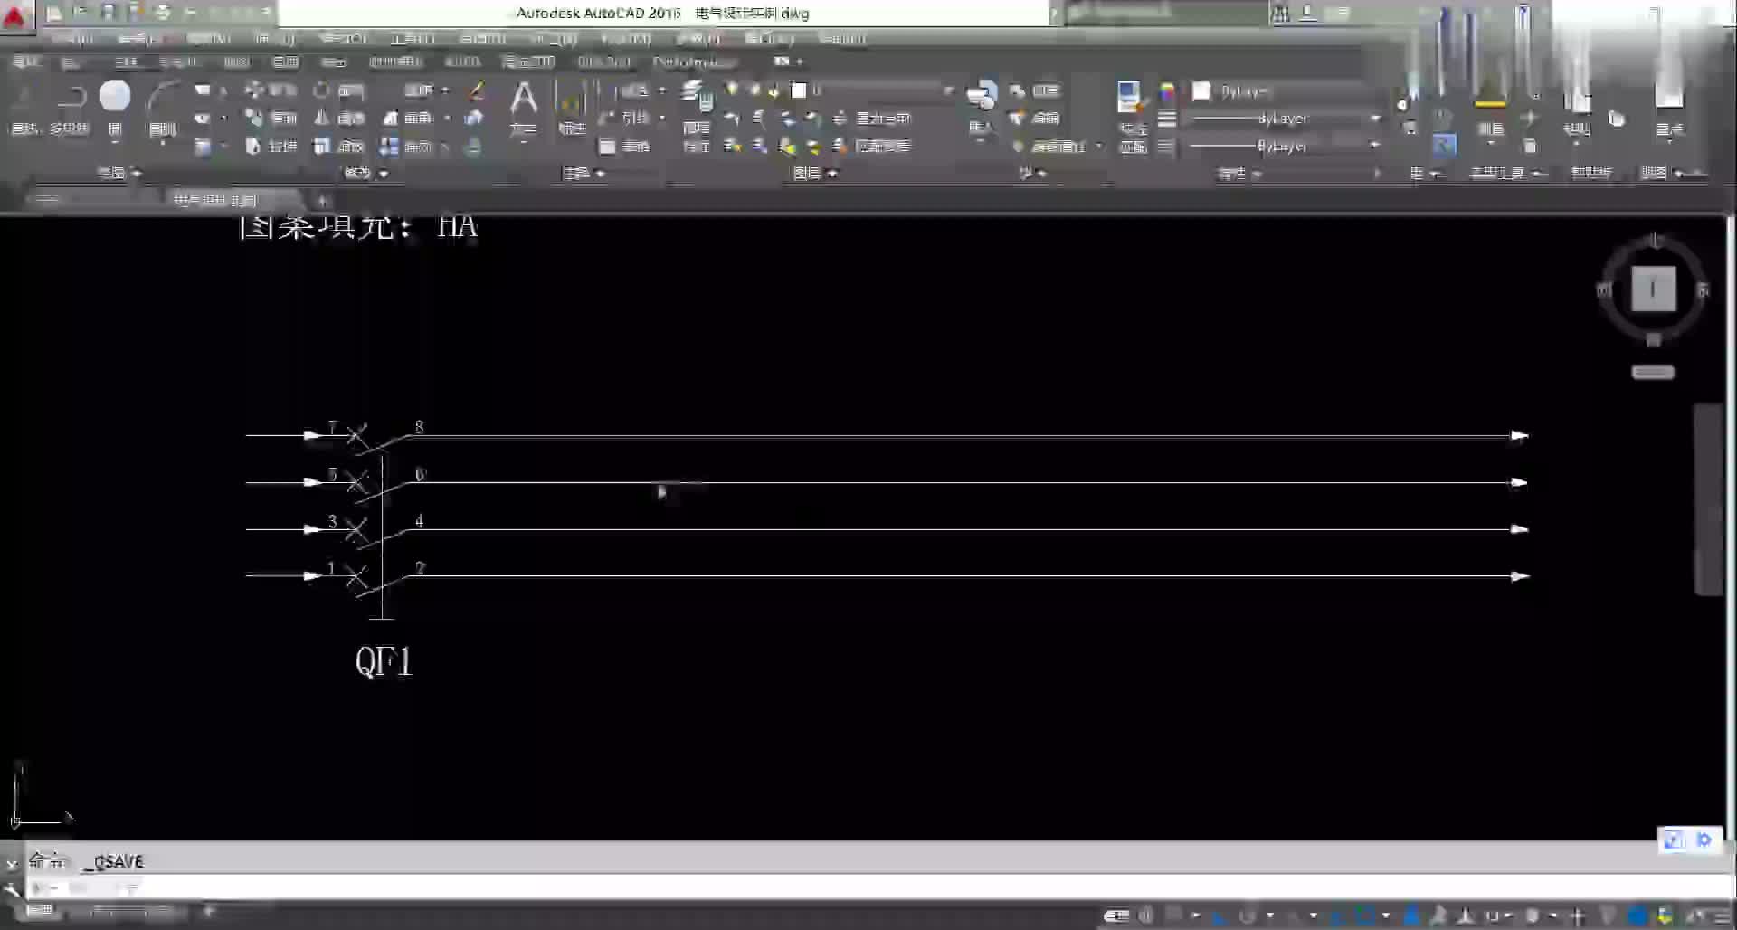The height and width of the screenshot is (930, 1737).
Task: Open the Layer Properties manager
Action: click(697, 116)
